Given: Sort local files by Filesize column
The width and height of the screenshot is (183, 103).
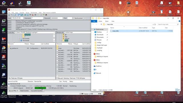Looking at the screenshot, I should 27,44.
